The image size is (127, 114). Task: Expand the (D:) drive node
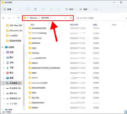(x=4, y=88)
